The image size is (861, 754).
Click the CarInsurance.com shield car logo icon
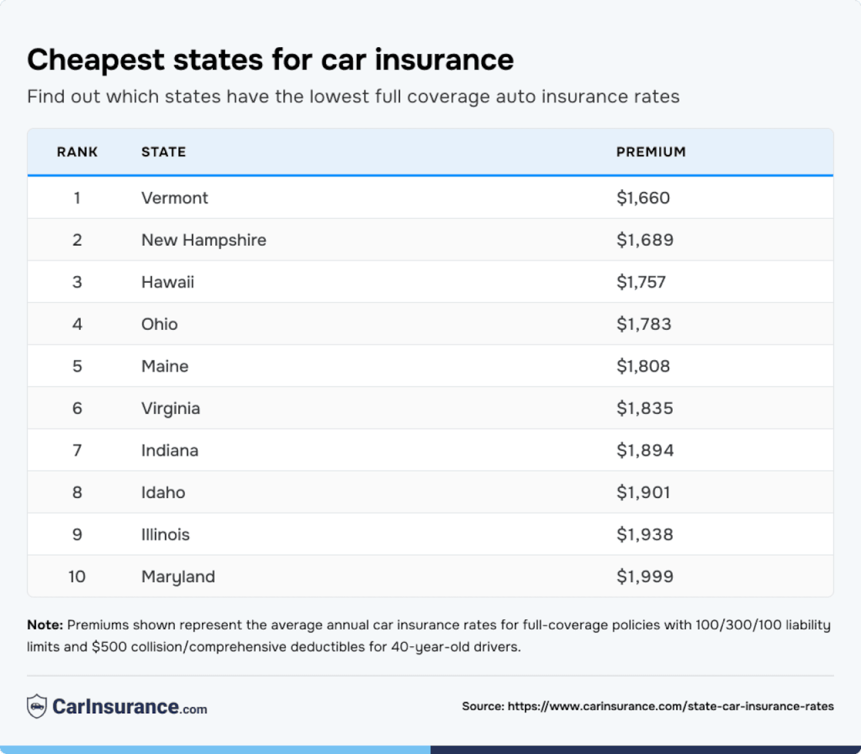[37, 706]
